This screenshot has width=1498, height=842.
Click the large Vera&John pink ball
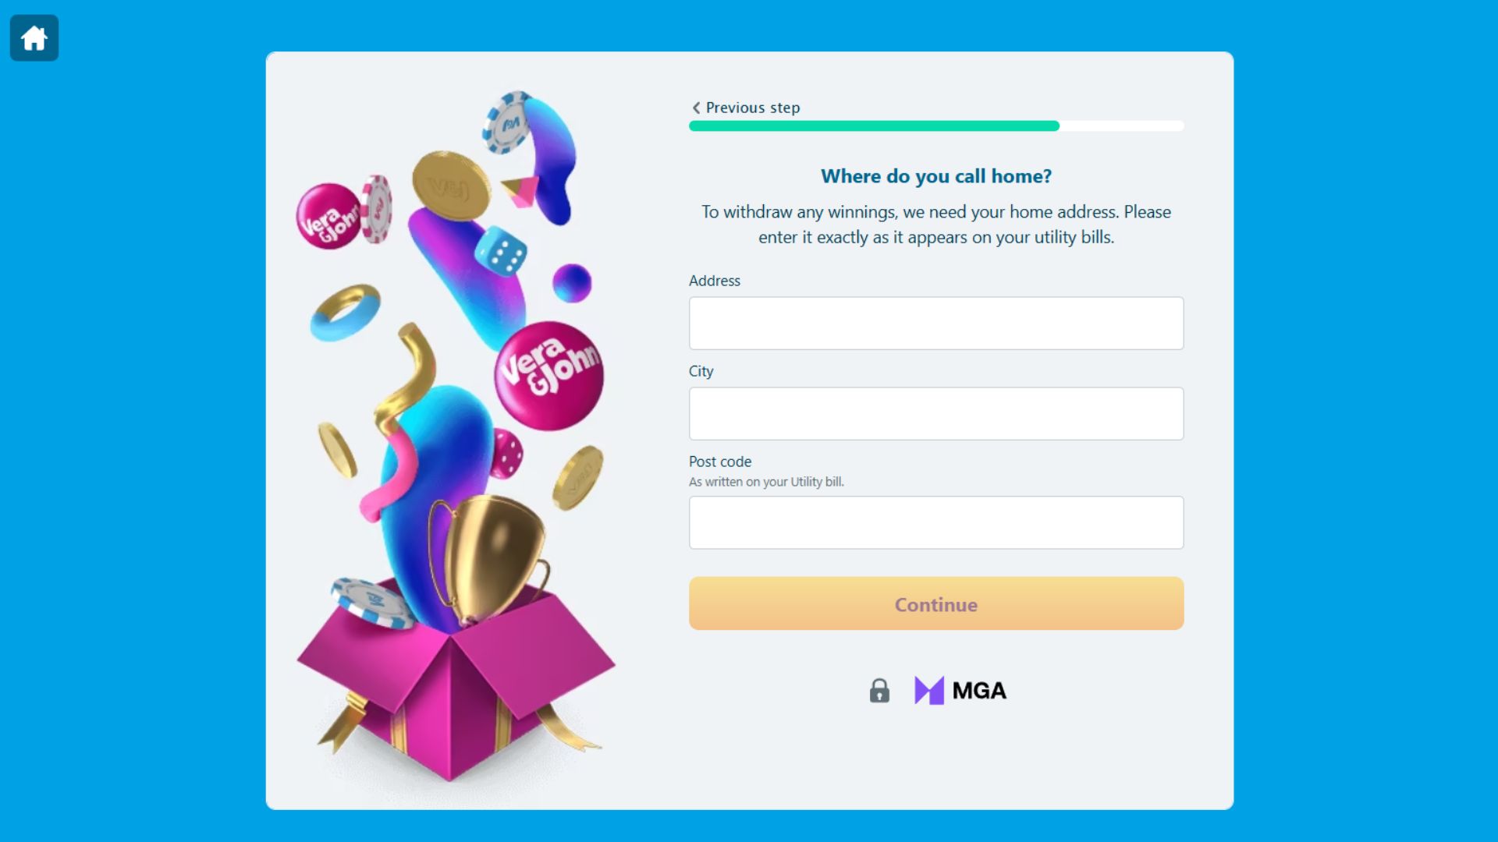click(x=549, y=376)
